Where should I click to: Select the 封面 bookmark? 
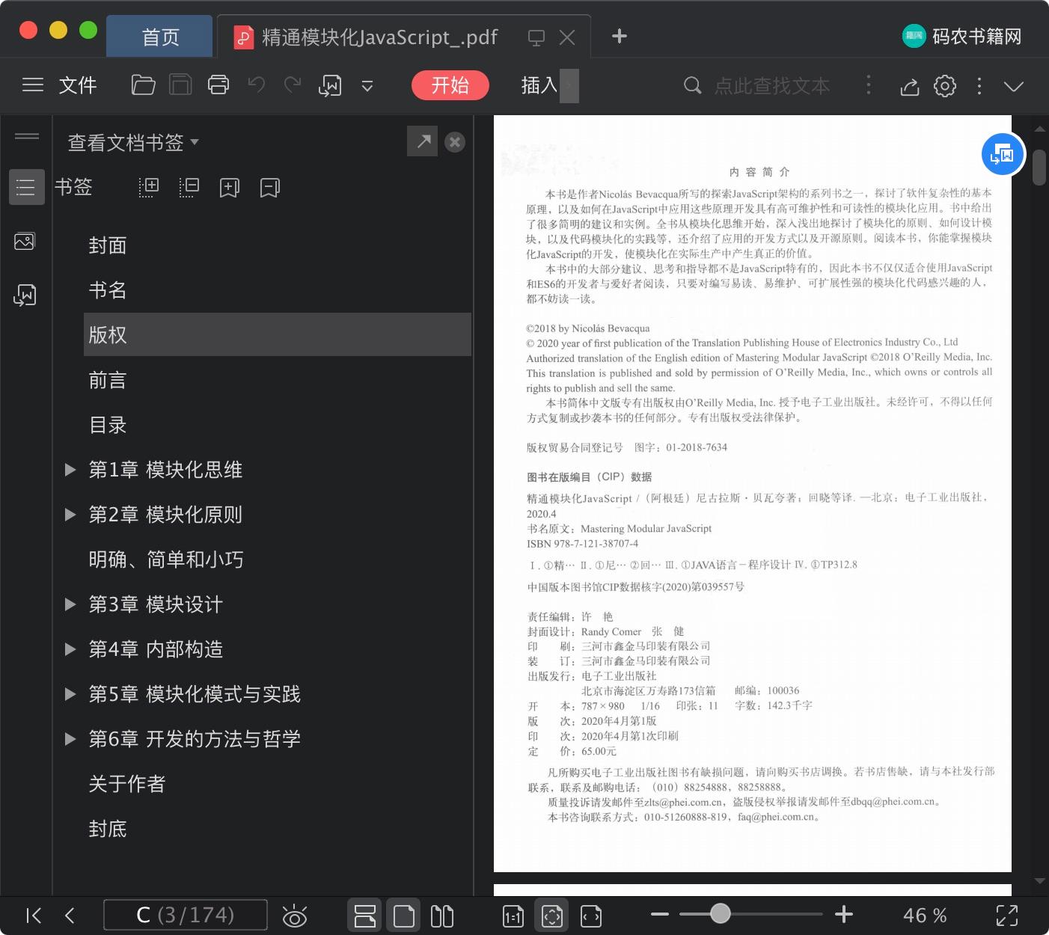click(278, 245)
